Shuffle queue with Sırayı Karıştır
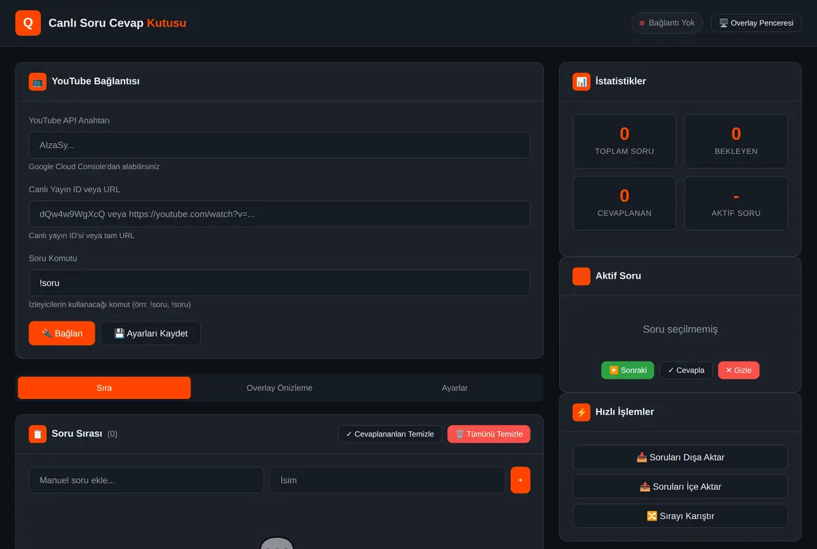The image size is (817, 549). 680,516
